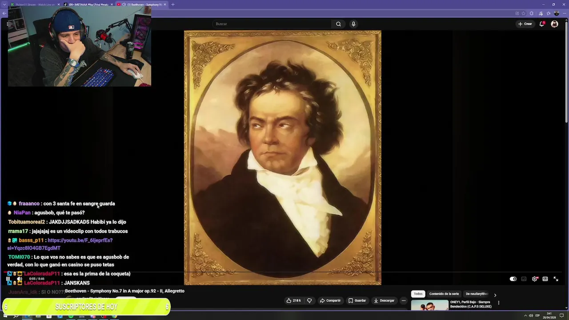Click the NiaPan username in chat
The image size is (569, 320).
(x=22, y=213)
